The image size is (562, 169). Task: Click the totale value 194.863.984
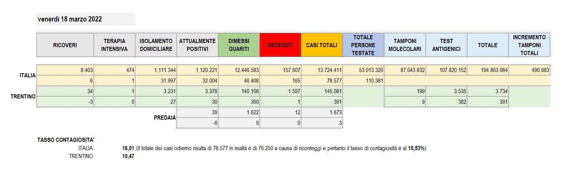click(x=488, y=70)
